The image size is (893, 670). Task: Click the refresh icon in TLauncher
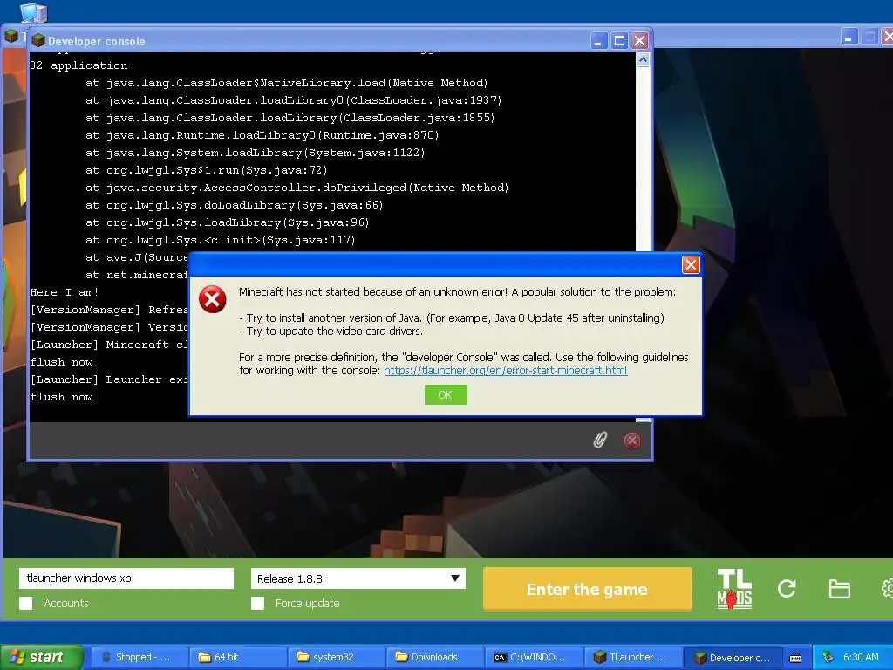tap(787, 589)
